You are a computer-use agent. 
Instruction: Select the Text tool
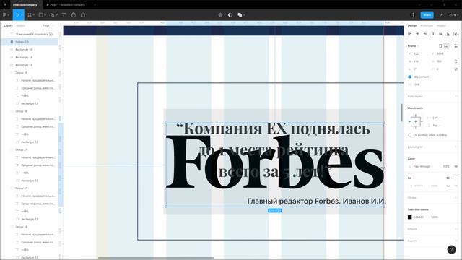64,14
